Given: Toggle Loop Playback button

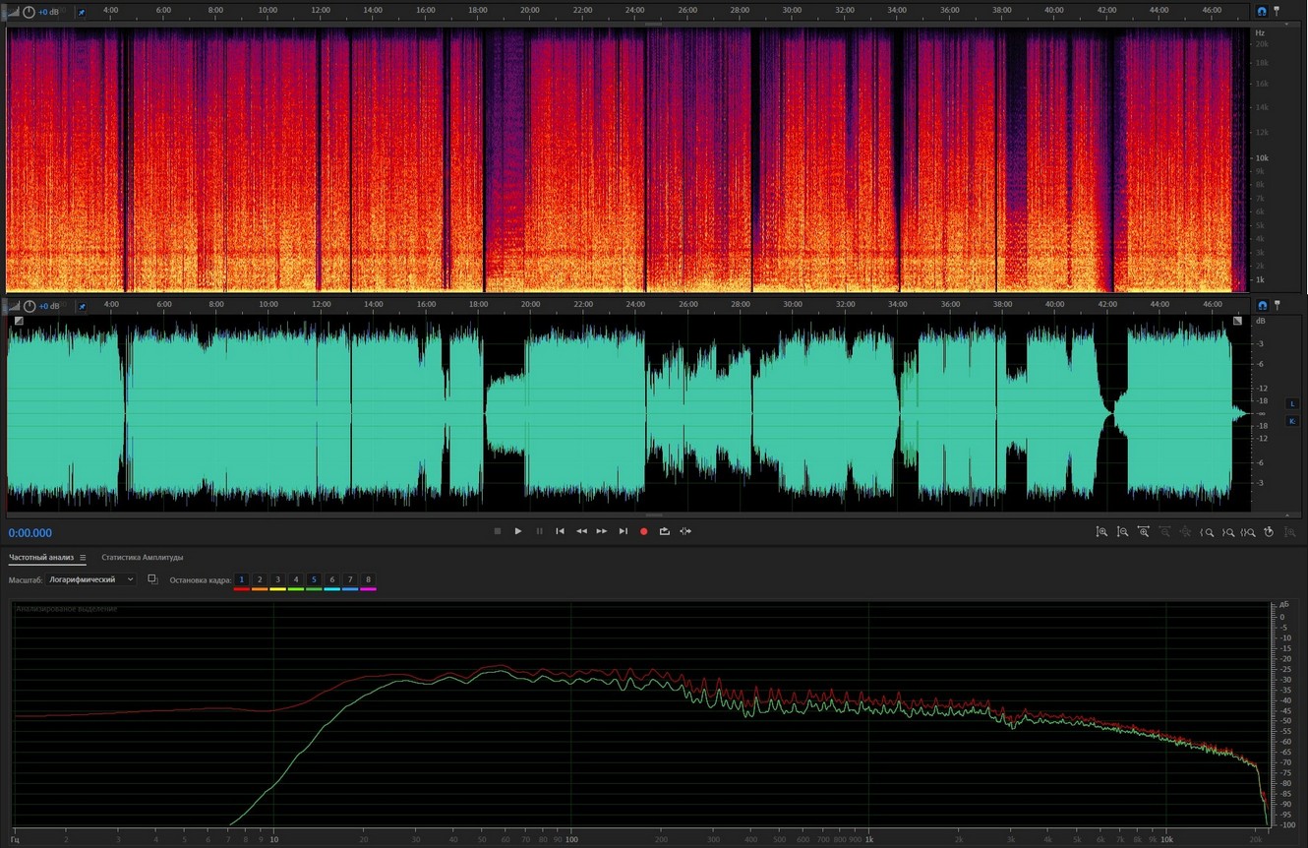Looking at the screenshot, I should tap(665, 531).
